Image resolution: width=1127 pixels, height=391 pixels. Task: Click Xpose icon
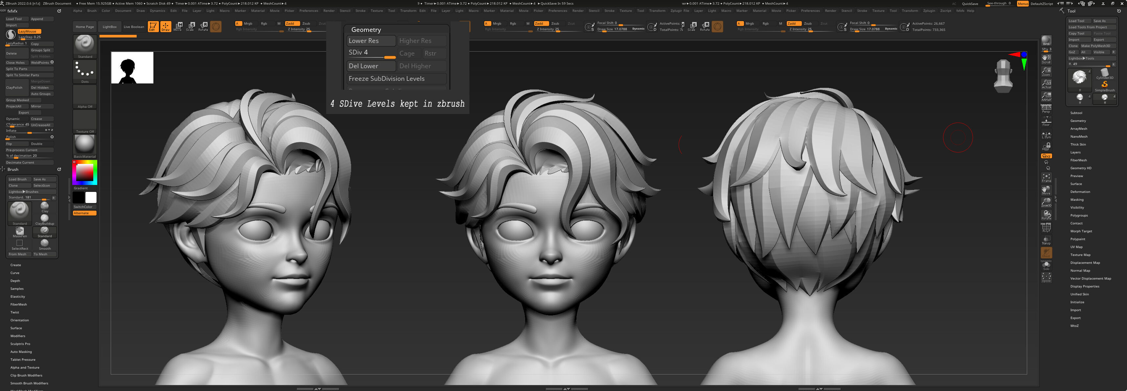1046,278
